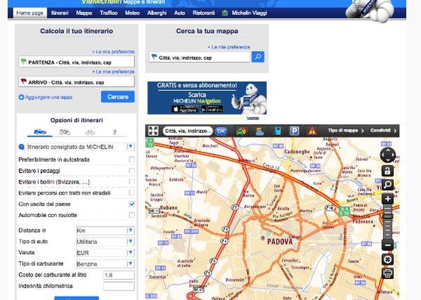Click the ARRIVO arrival input field
Viewport: 421px width, 300px height.
click(77, 82)
